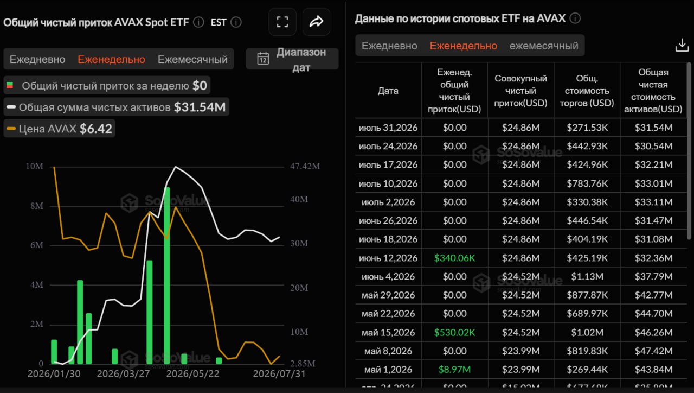Switch the history table to ежемесячный
This screenshot has width=694, height=393.
pyautogui.click(x=544, y=46)
